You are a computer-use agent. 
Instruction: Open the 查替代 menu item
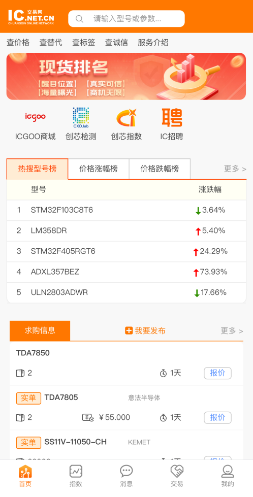click(x=51, y=43)
